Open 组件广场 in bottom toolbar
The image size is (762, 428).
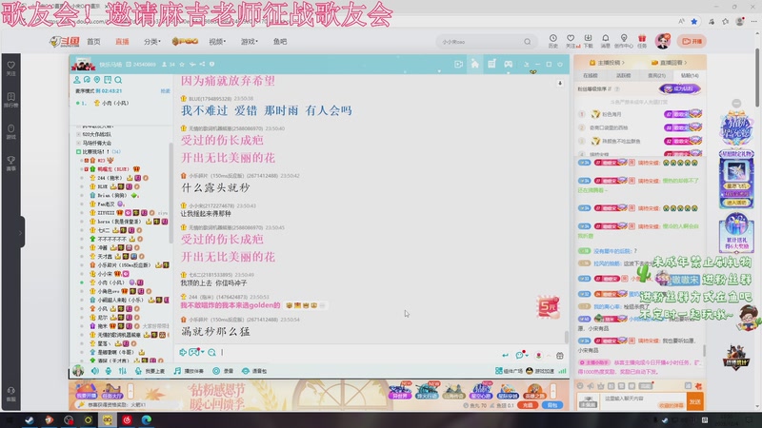pyautogui.click(x=509, y=371)
